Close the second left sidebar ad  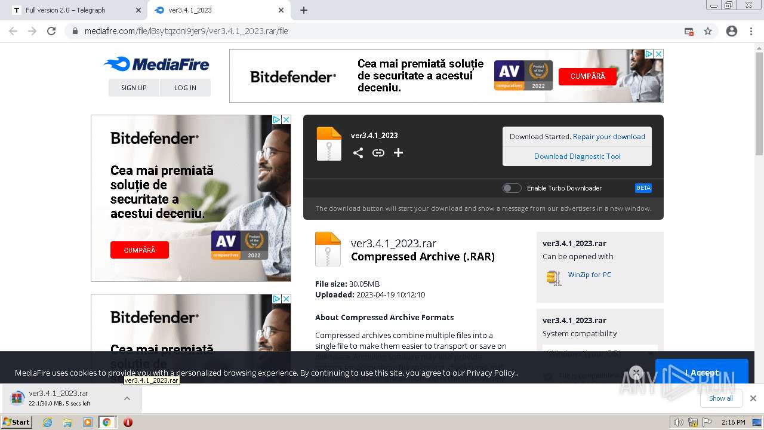tap(286, 299)
